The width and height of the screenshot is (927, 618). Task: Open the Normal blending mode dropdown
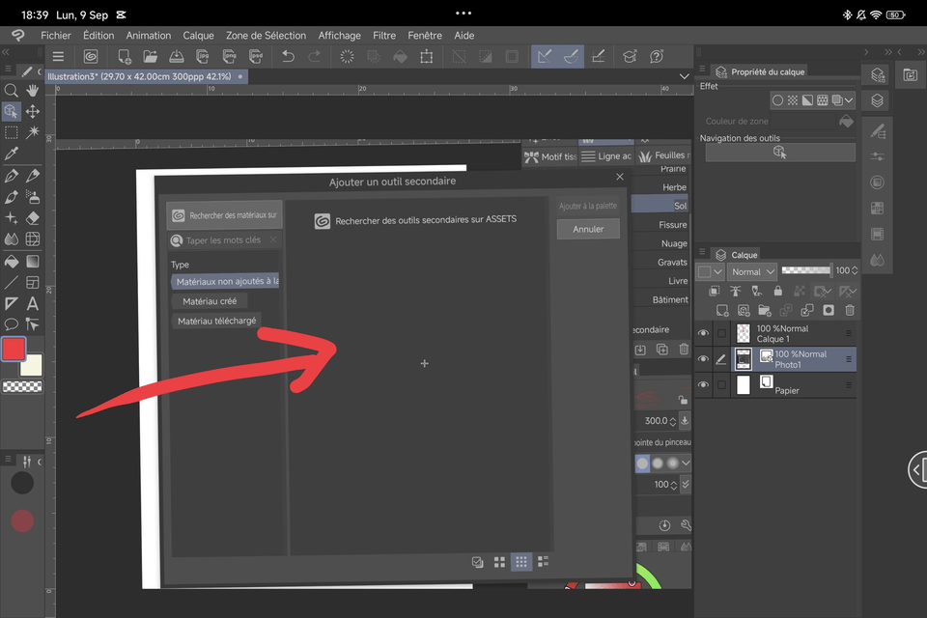752,272
